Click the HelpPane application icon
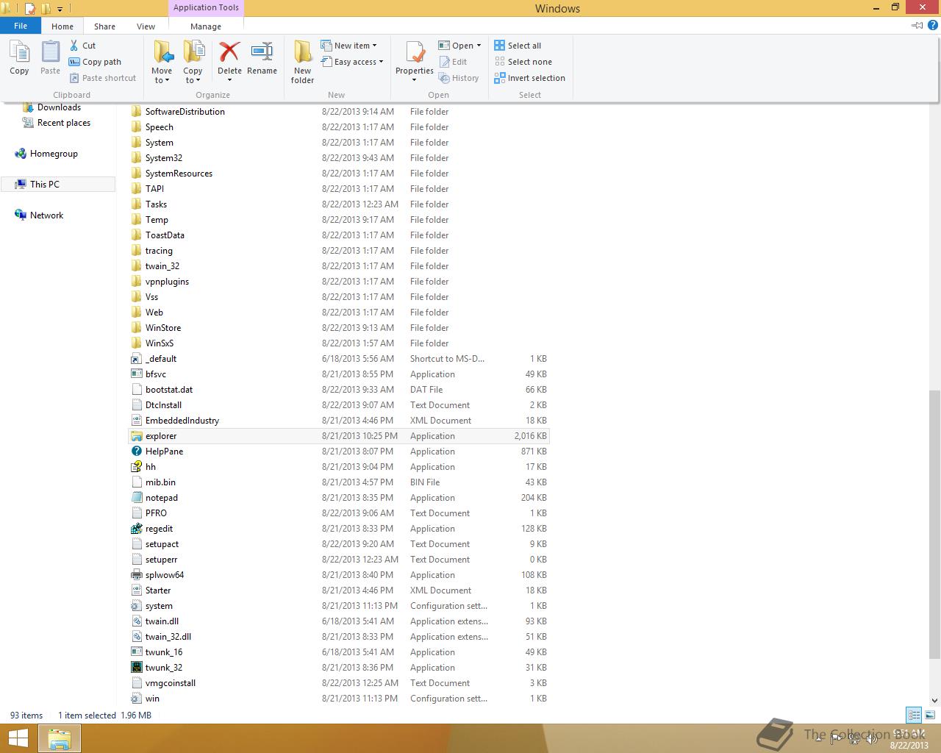This screenshot has width=941, height=753. coord(136,452)
